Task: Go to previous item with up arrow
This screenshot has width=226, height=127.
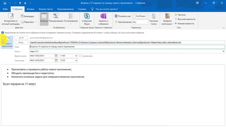Action: click(20, 3)
